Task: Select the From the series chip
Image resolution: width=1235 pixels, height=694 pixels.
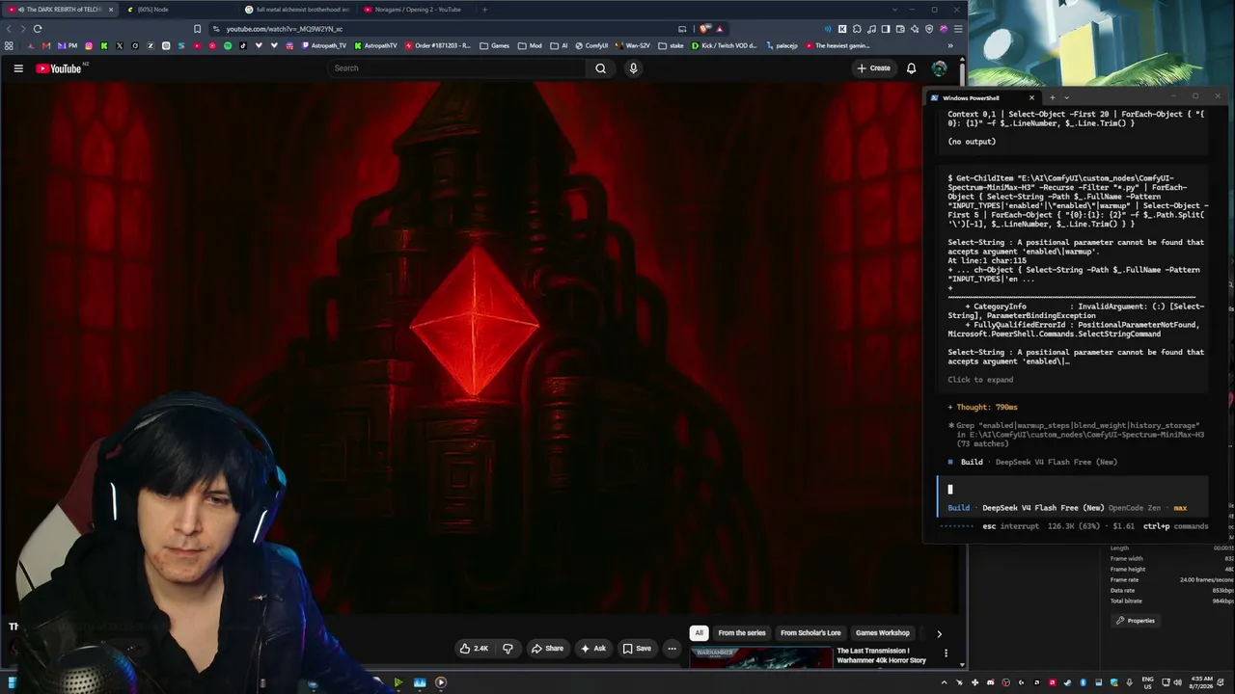Action: [742, 633]
